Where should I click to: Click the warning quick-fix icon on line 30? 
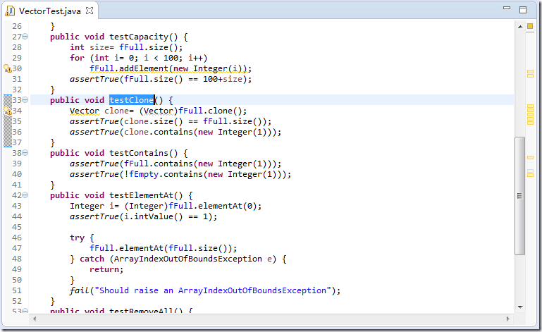coord(8,68)
